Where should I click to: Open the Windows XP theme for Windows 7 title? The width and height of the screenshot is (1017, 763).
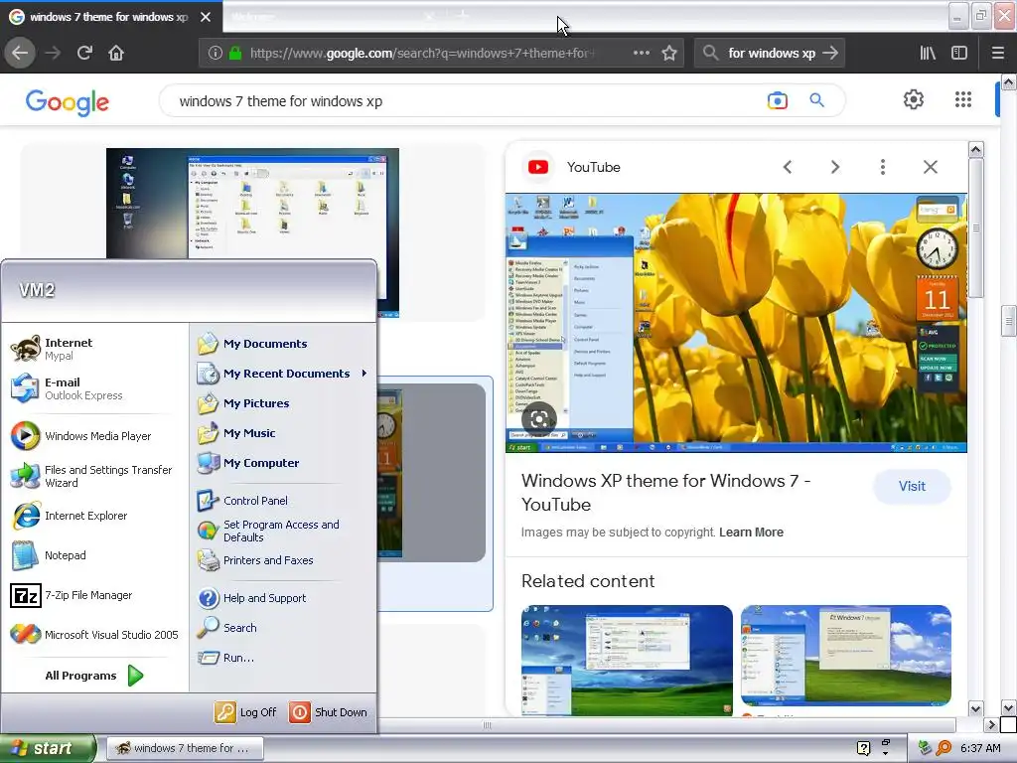tap(666, 493)
